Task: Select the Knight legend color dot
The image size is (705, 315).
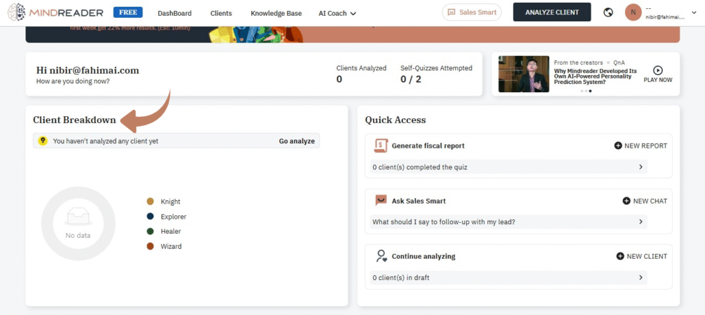Action: tap(150, 202)
